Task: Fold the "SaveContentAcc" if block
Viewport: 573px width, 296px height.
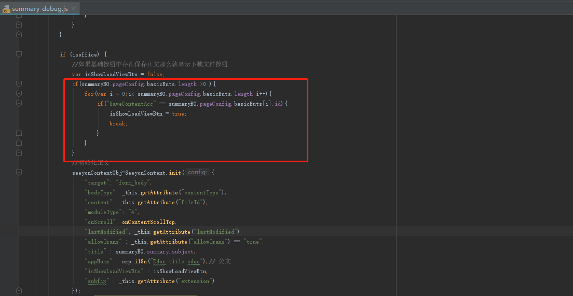Action: pyautogui.click(x=19, y=104)
